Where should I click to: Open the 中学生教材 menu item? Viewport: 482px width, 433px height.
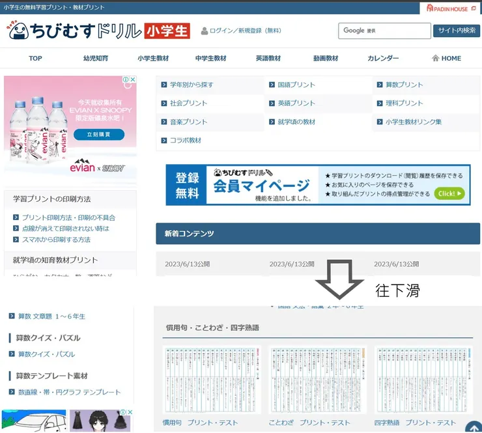[x=210, y=58]
